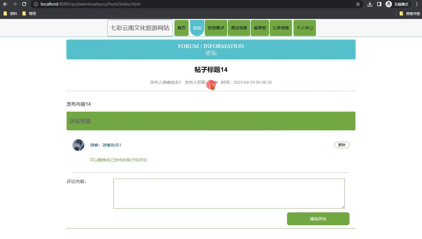Screen dimensions: 422x239
Task: Click the incognito 无痕模式 indicator
Action: coord(398,4)
